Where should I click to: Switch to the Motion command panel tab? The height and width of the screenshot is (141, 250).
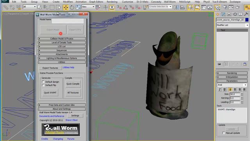pyautogui.click(x=235, y=14)
